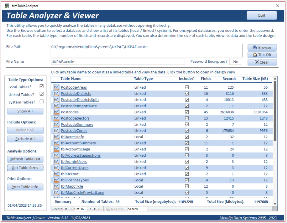
Task: Open the Postcodes table link
Action: click(70, 112)
